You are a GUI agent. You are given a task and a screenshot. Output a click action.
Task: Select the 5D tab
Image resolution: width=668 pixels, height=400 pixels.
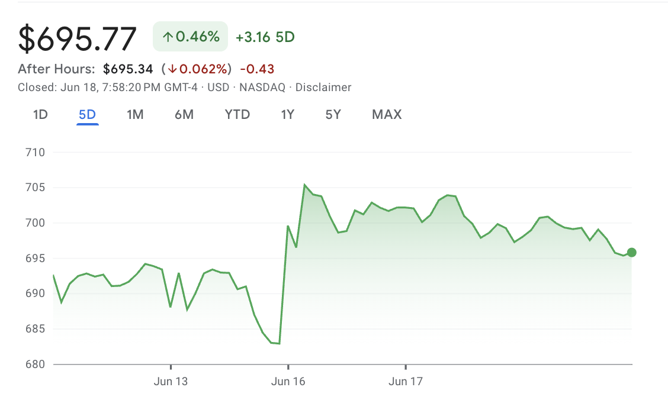pyautogui.click(x=88, y=114)
